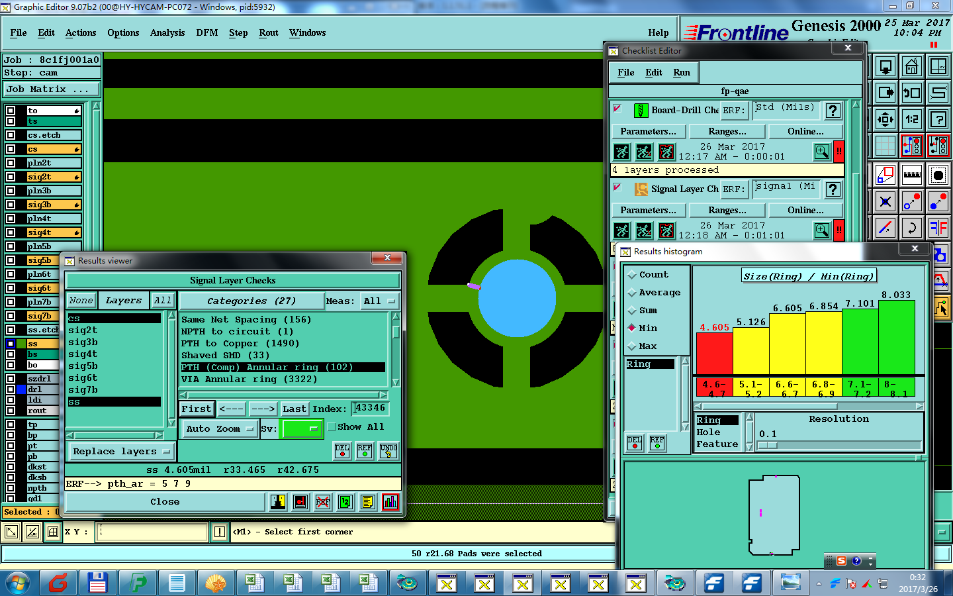Click Online... under Signal Layer Checks
953x596 pixels.
point(806,210)
